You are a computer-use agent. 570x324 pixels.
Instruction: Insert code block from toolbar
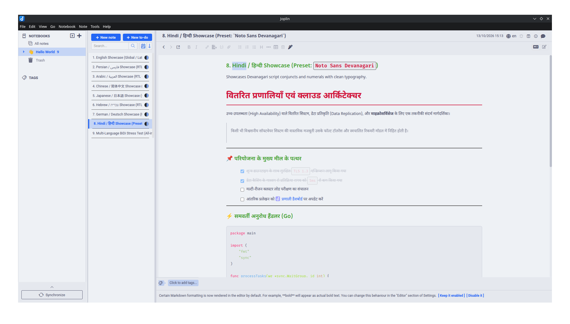click(222, 47)
